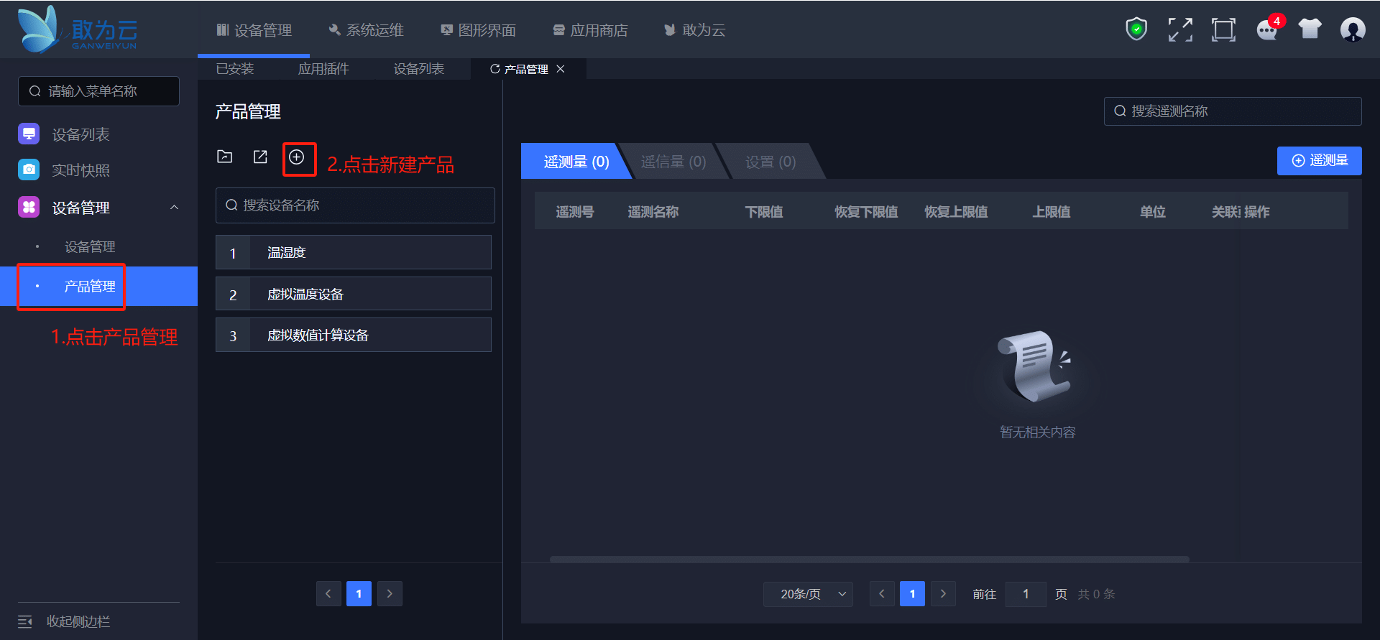Click the 下限值 column header

(764, 212)
